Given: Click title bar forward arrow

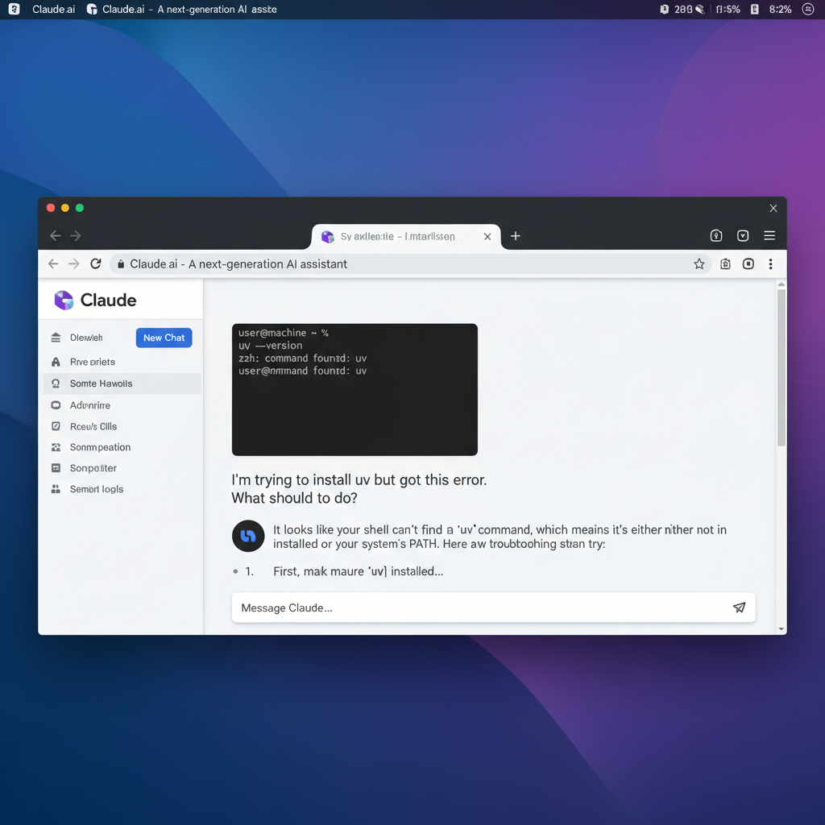Looking at the screenshot, I should 76,236.
